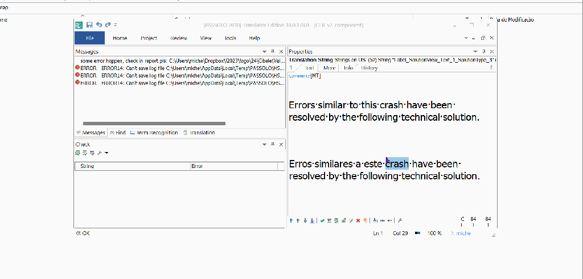Click the 'A' font icon in translation toolbar
The width and height of the screenshot is (583, 279).
(x=375, y=220)
